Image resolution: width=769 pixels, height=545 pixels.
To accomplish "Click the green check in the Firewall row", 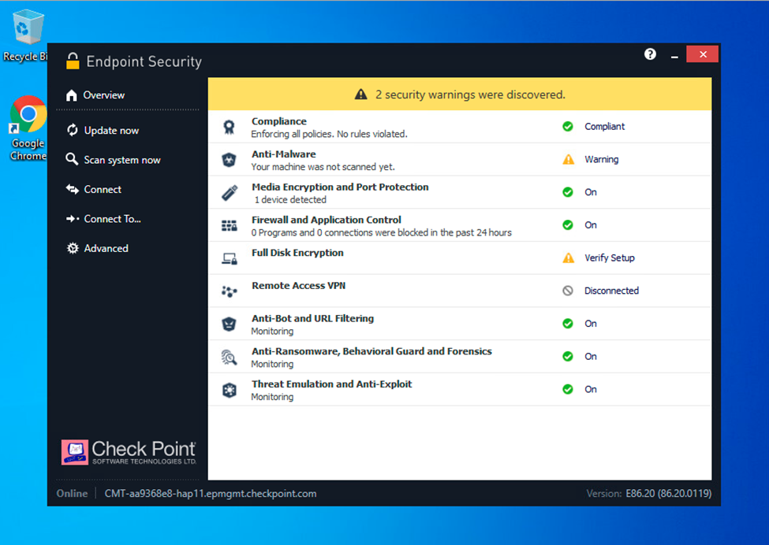I will 568,224.
